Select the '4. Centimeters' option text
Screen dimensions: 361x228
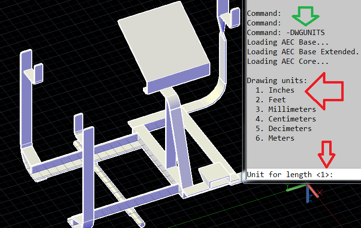click(285, 119)
